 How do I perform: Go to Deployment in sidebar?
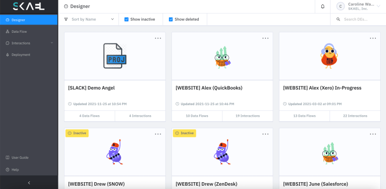point(29,54)
